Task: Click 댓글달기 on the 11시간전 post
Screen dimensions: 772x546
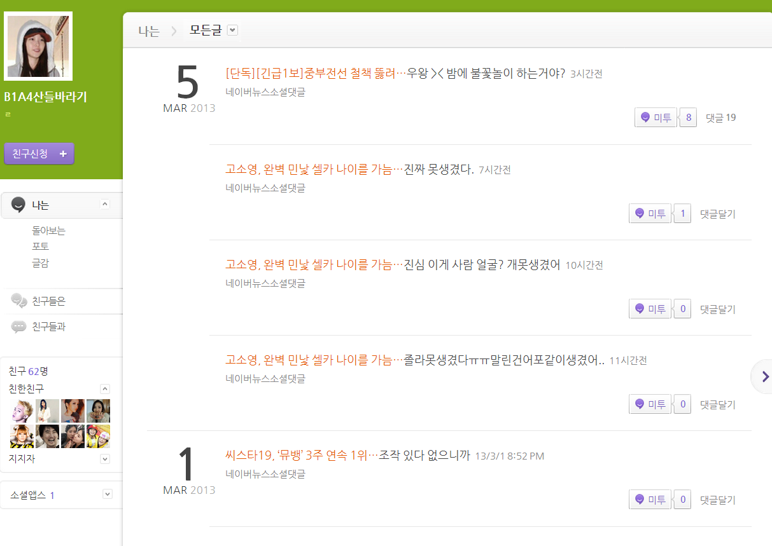Action: tap(718, 405)
